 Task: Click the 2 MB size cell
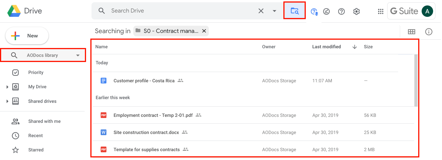coord(369,149)
